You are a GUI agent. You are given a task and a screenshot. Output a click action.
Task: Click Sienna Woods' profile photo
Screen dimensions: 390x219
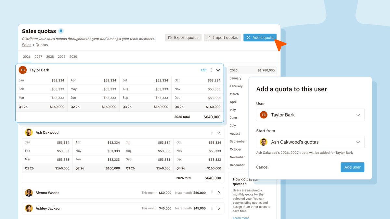29,193
